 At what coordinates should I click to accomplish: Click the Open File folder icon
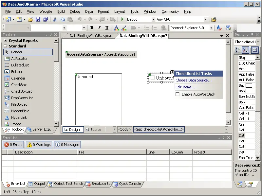coord(30,19)
